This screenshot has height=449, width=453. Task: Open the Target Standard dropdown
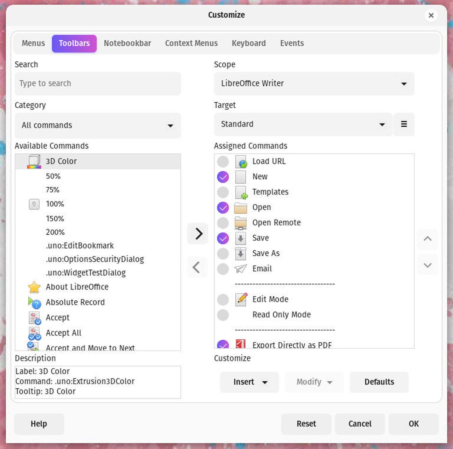point(303,124)
